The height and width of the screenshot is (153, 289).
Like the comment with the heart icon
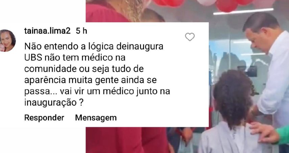pos(190,37)
